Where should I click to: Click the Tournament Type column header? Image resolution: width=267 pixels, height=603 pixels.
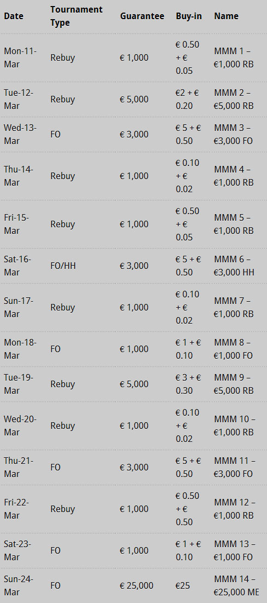[x=76, y=16]
